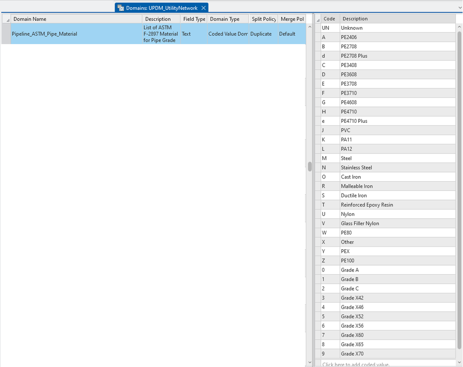Select the Stainless Steel description cell
The width and height of the screenshot is (463, 367).
click(398, 168)
